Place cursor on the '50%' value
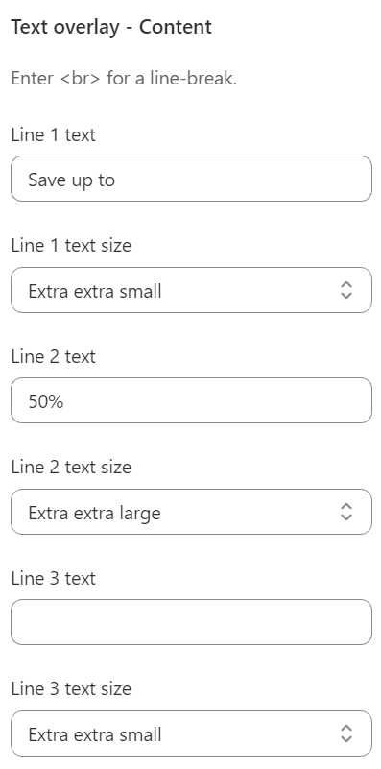The width and height of the screenshot is (381, 769). (x=46, y=401)
